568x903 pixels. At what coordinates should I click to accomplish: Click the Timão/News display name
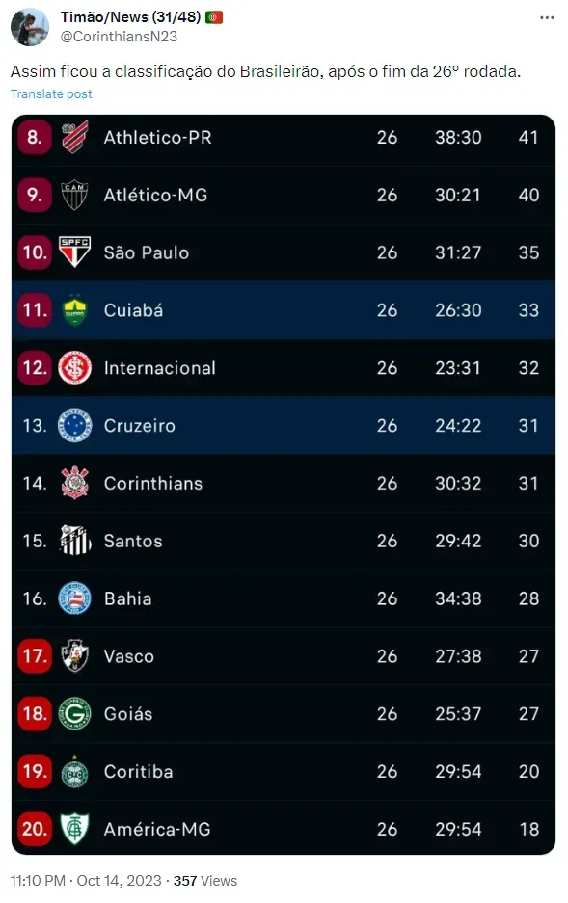pyautogui.click(x=131, y=17)
